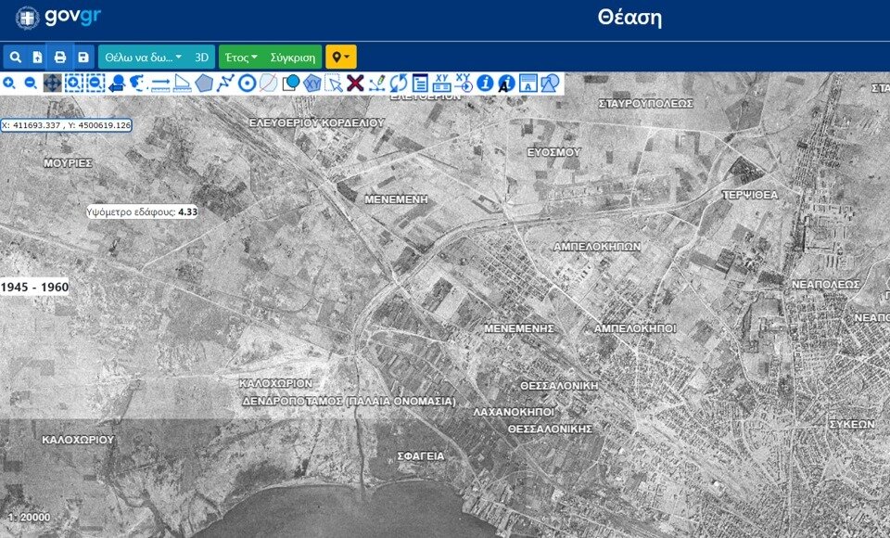This screenshot has height=538, width=890.
Task: Select the zoom out magnifier tool
Action: 31,83
